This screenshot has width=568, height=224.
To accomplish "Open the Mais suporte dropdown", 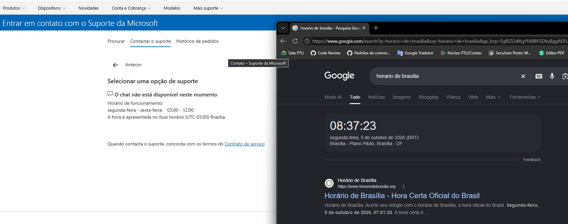I will (208, 8).
